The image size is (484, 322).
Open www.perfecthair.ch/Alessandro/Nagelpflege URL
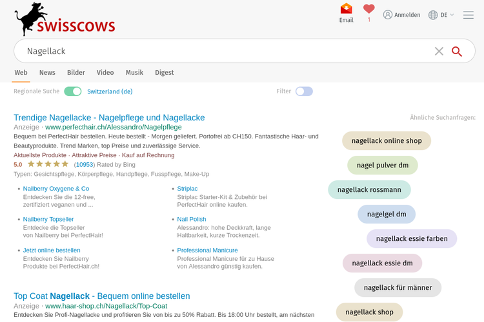[x=114, y=127]
